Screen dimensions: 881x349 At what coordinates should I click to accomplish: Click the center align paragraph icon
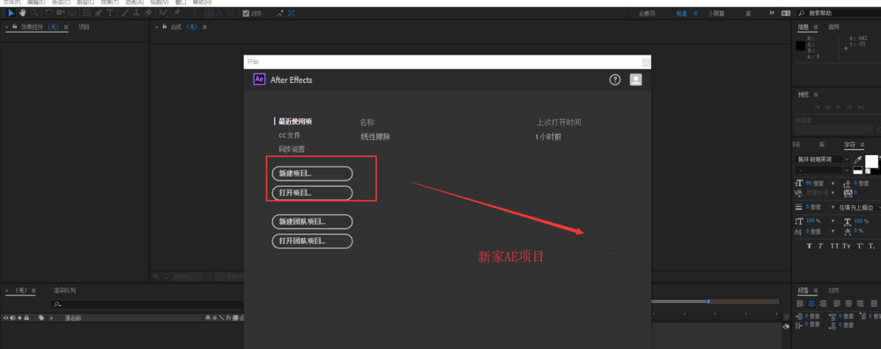[x=812, y=303]
